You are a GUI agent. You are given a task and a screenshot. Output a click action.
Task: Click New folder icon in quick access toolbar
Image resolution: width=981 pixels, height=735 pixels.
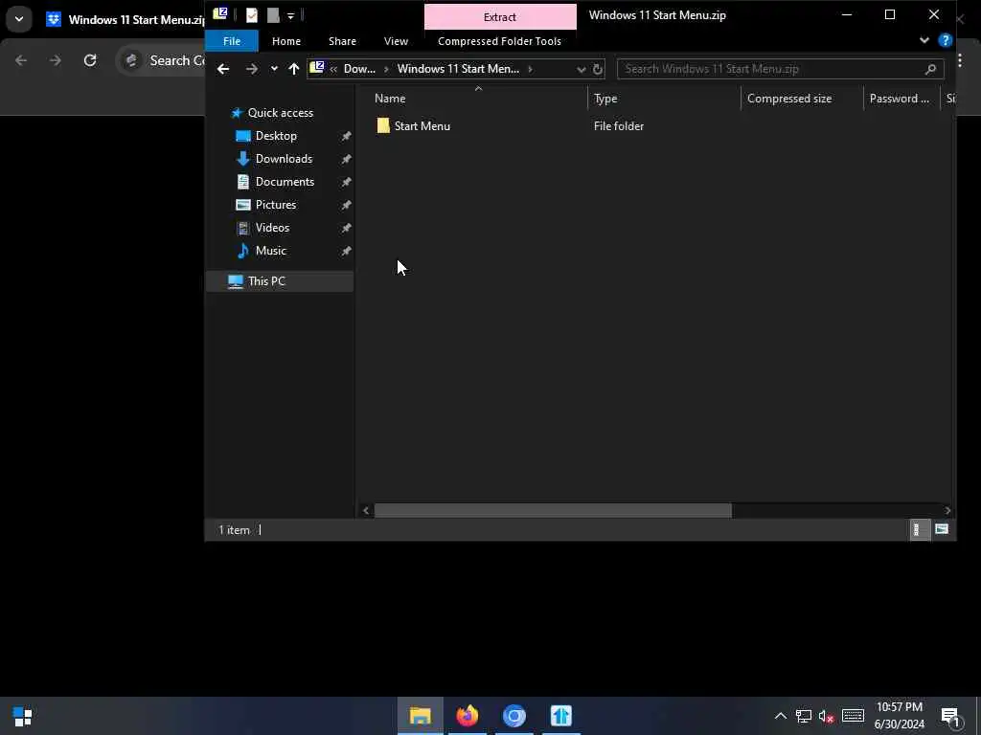[273, 15]
